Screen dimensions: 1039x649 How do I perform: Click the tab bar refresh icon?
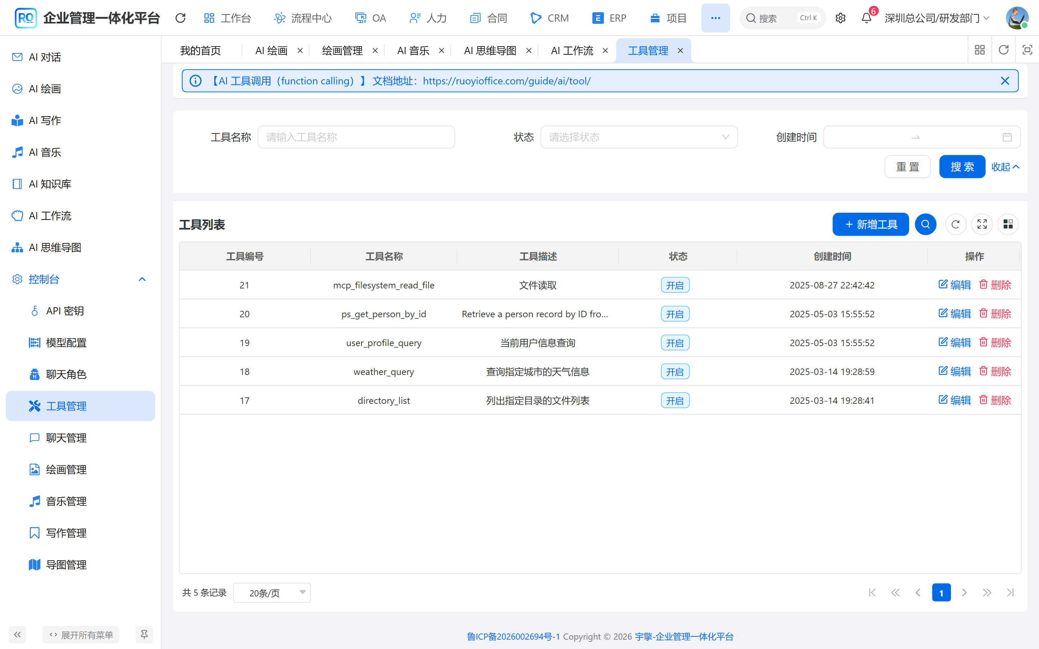(x=1003, y=50)
